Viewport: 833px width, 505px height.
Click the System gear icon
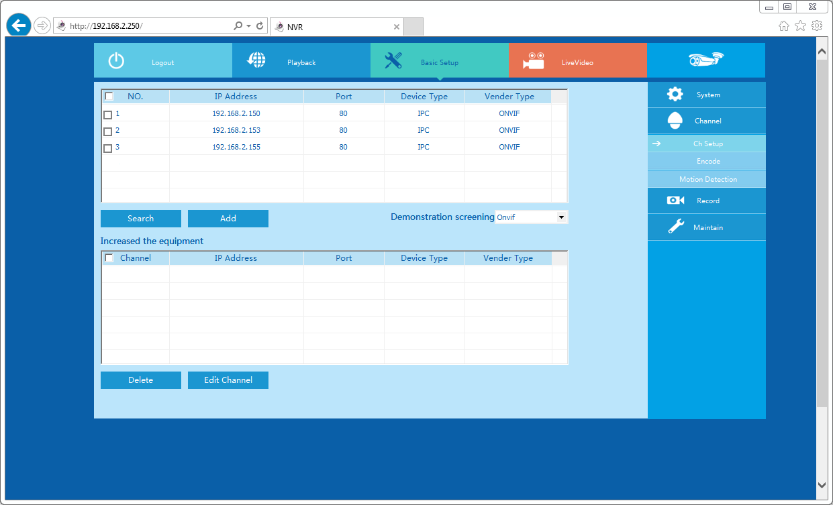click(675, 94)
